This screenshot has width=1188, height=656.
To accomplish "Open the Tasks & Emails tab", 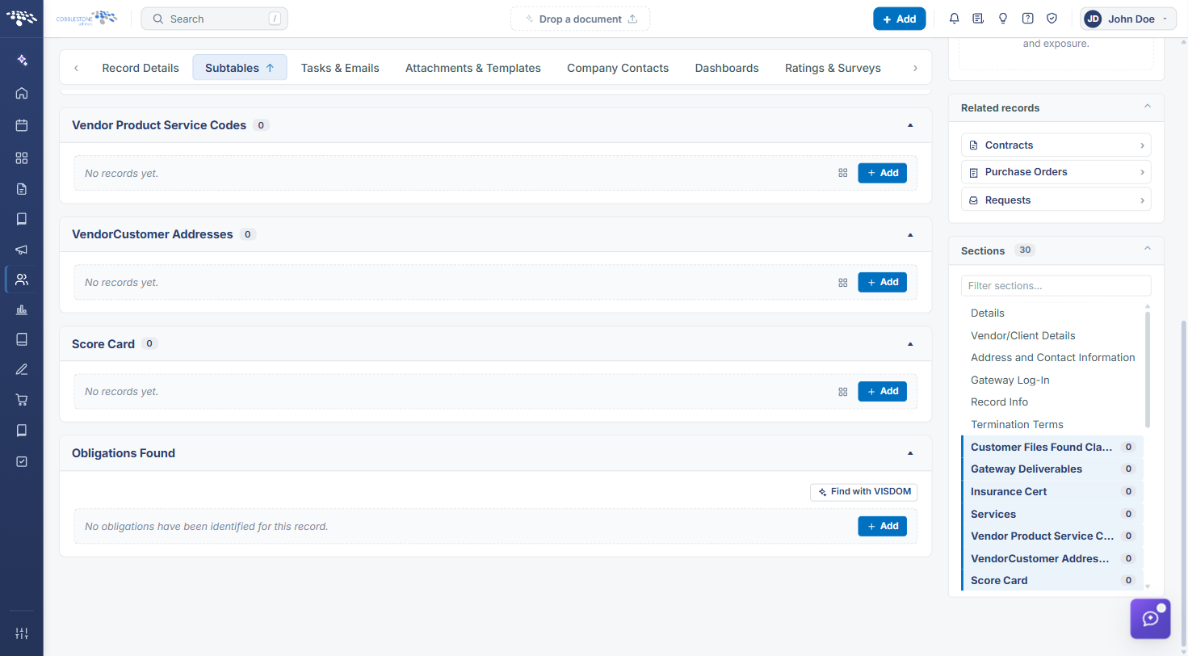I will [340, 68].
